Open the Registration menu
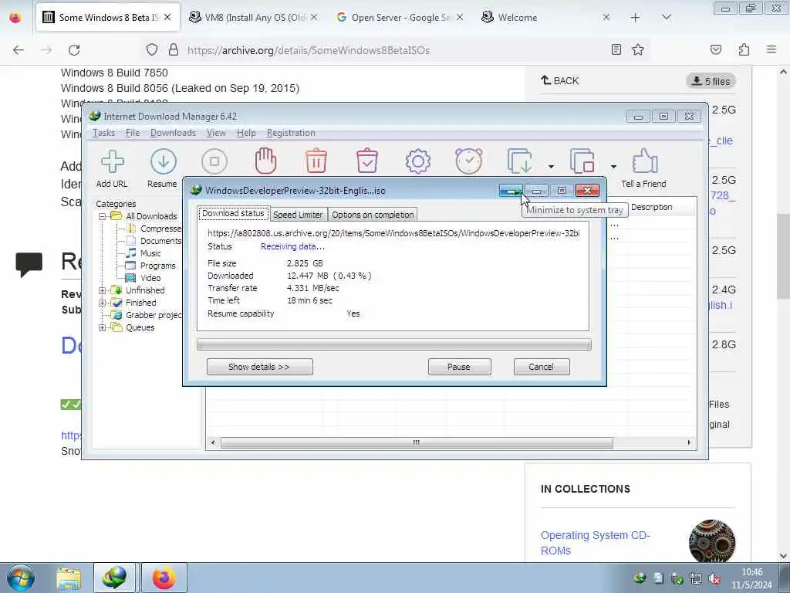The width and height of the screenshot is (790, 593). (x=291, y=133)
